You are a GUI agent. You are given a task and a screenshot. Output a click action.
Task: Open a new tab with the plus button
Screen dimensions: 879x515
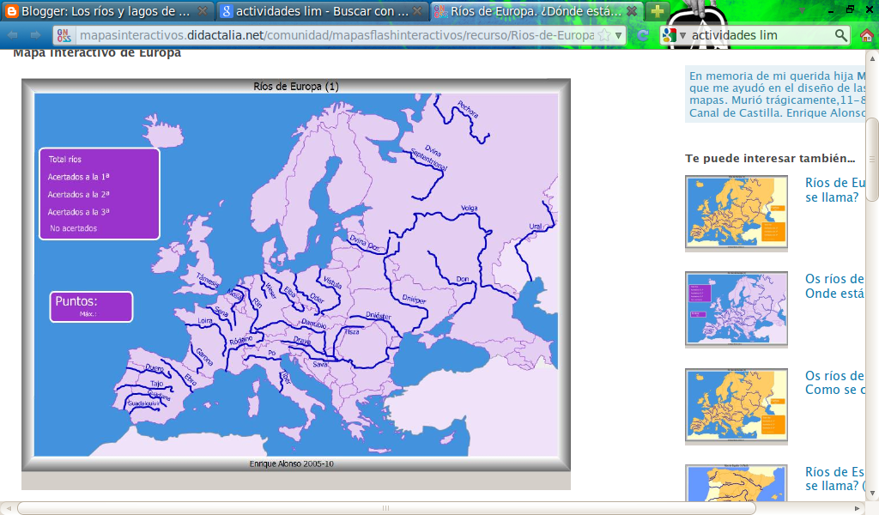pos(657,10)
